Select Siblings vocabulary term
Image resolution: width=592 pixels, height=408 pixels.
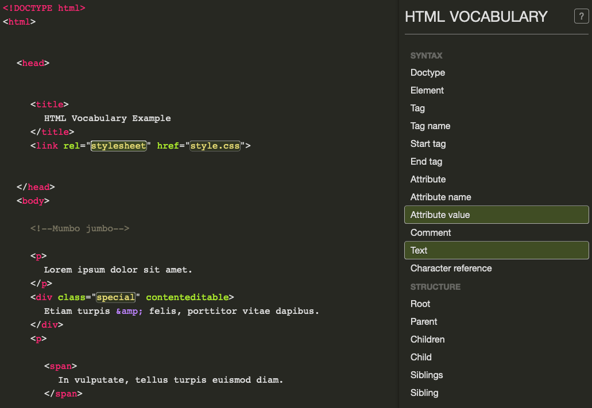tap(427, 375)
